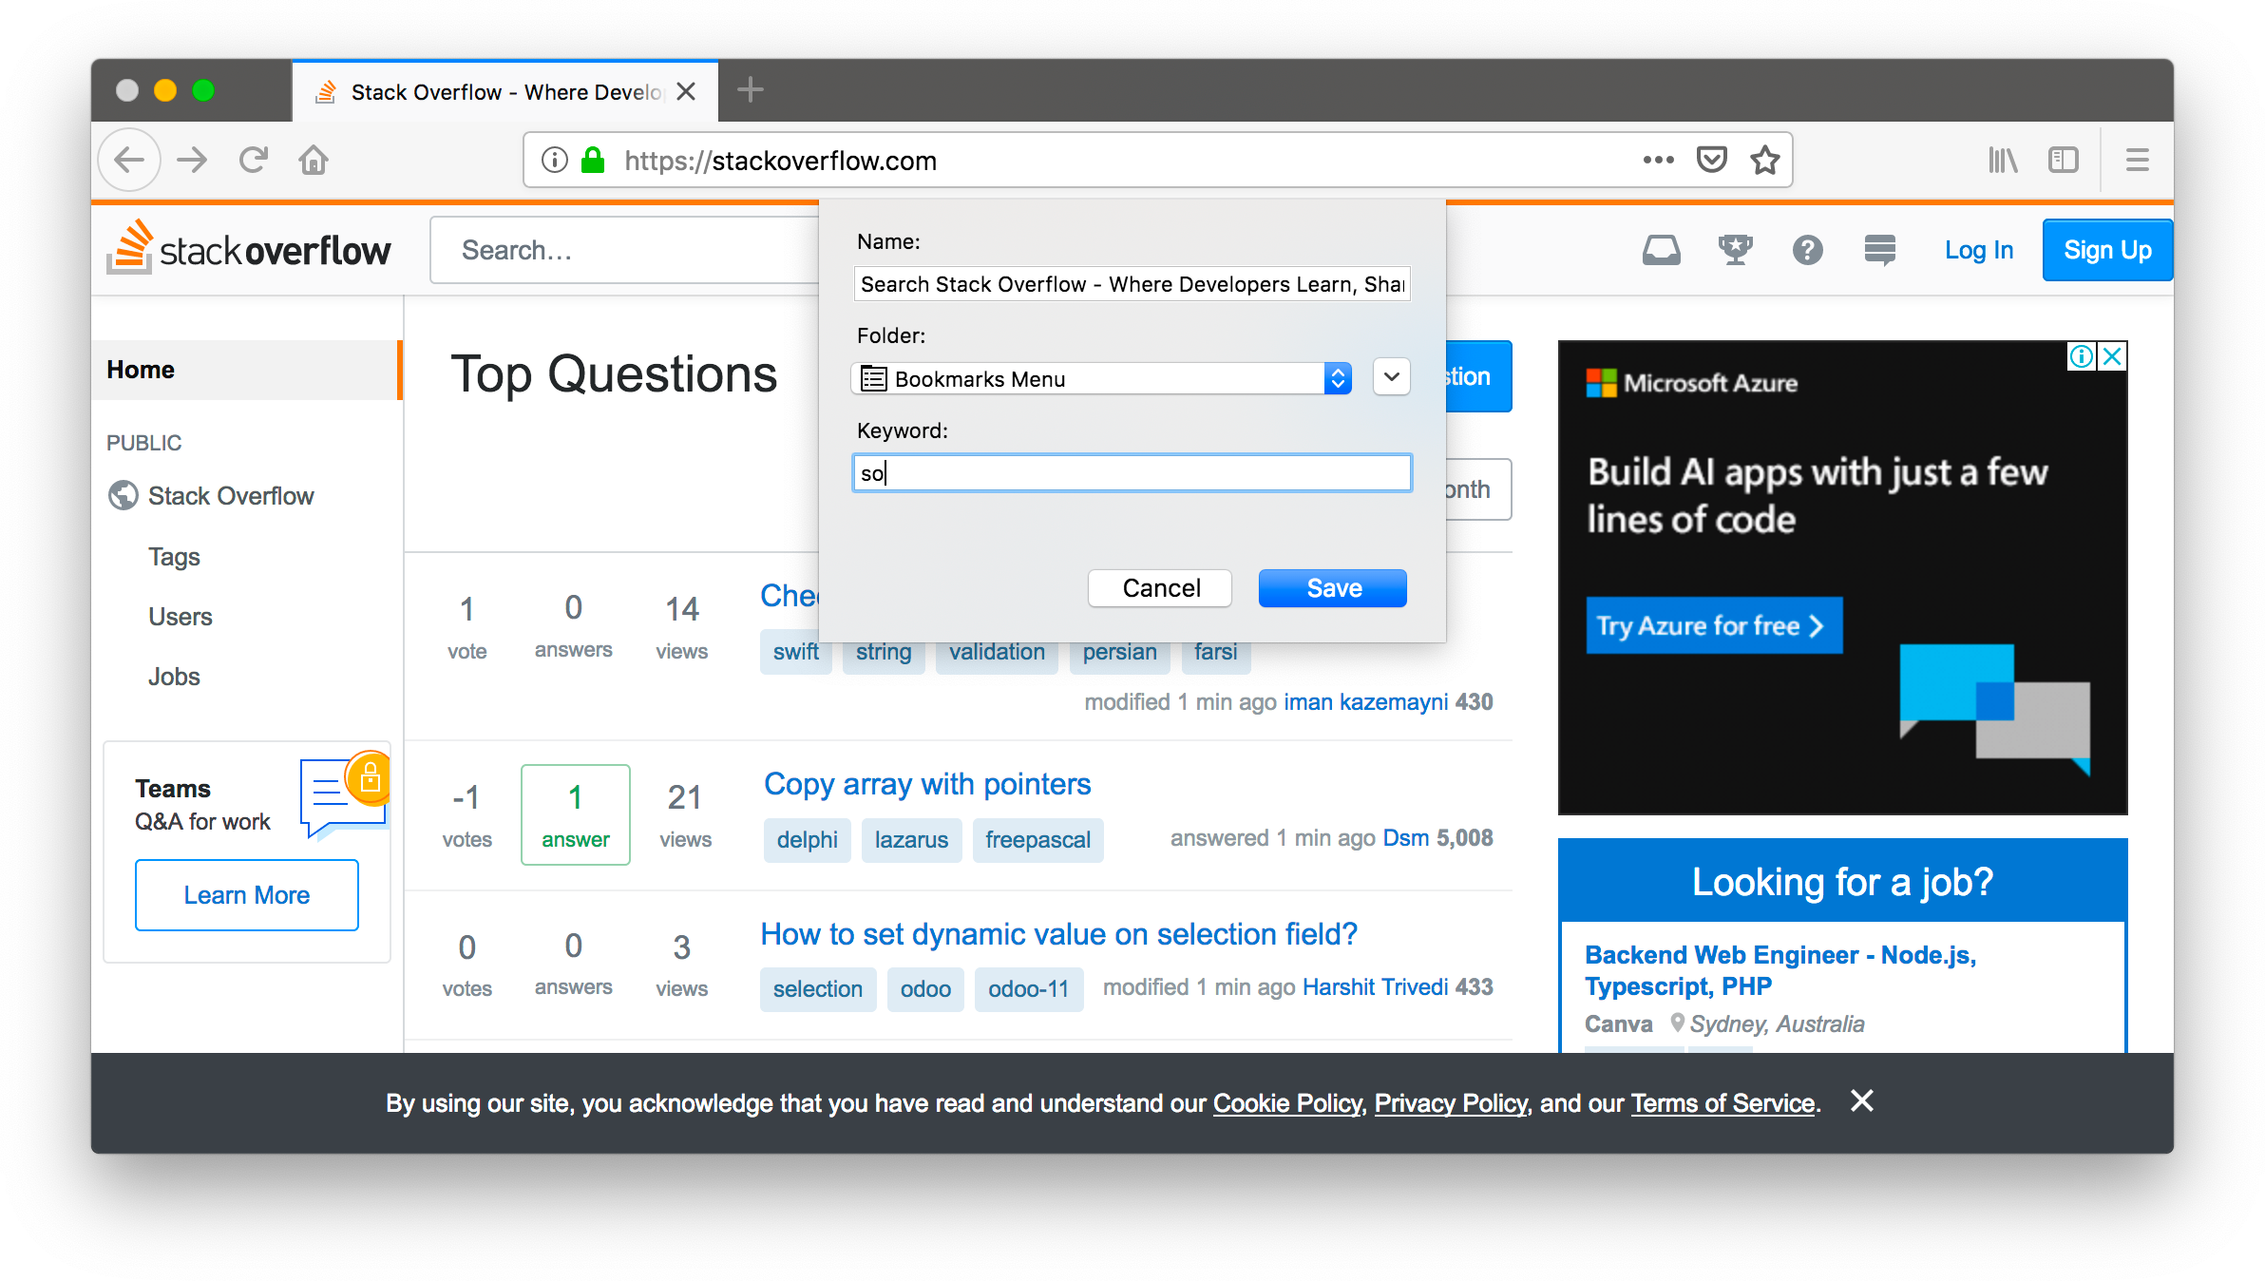Click the Cancel button in bookmark dialog
This screenshot has width=2265, height=1281.
(x=1162, y=588)
